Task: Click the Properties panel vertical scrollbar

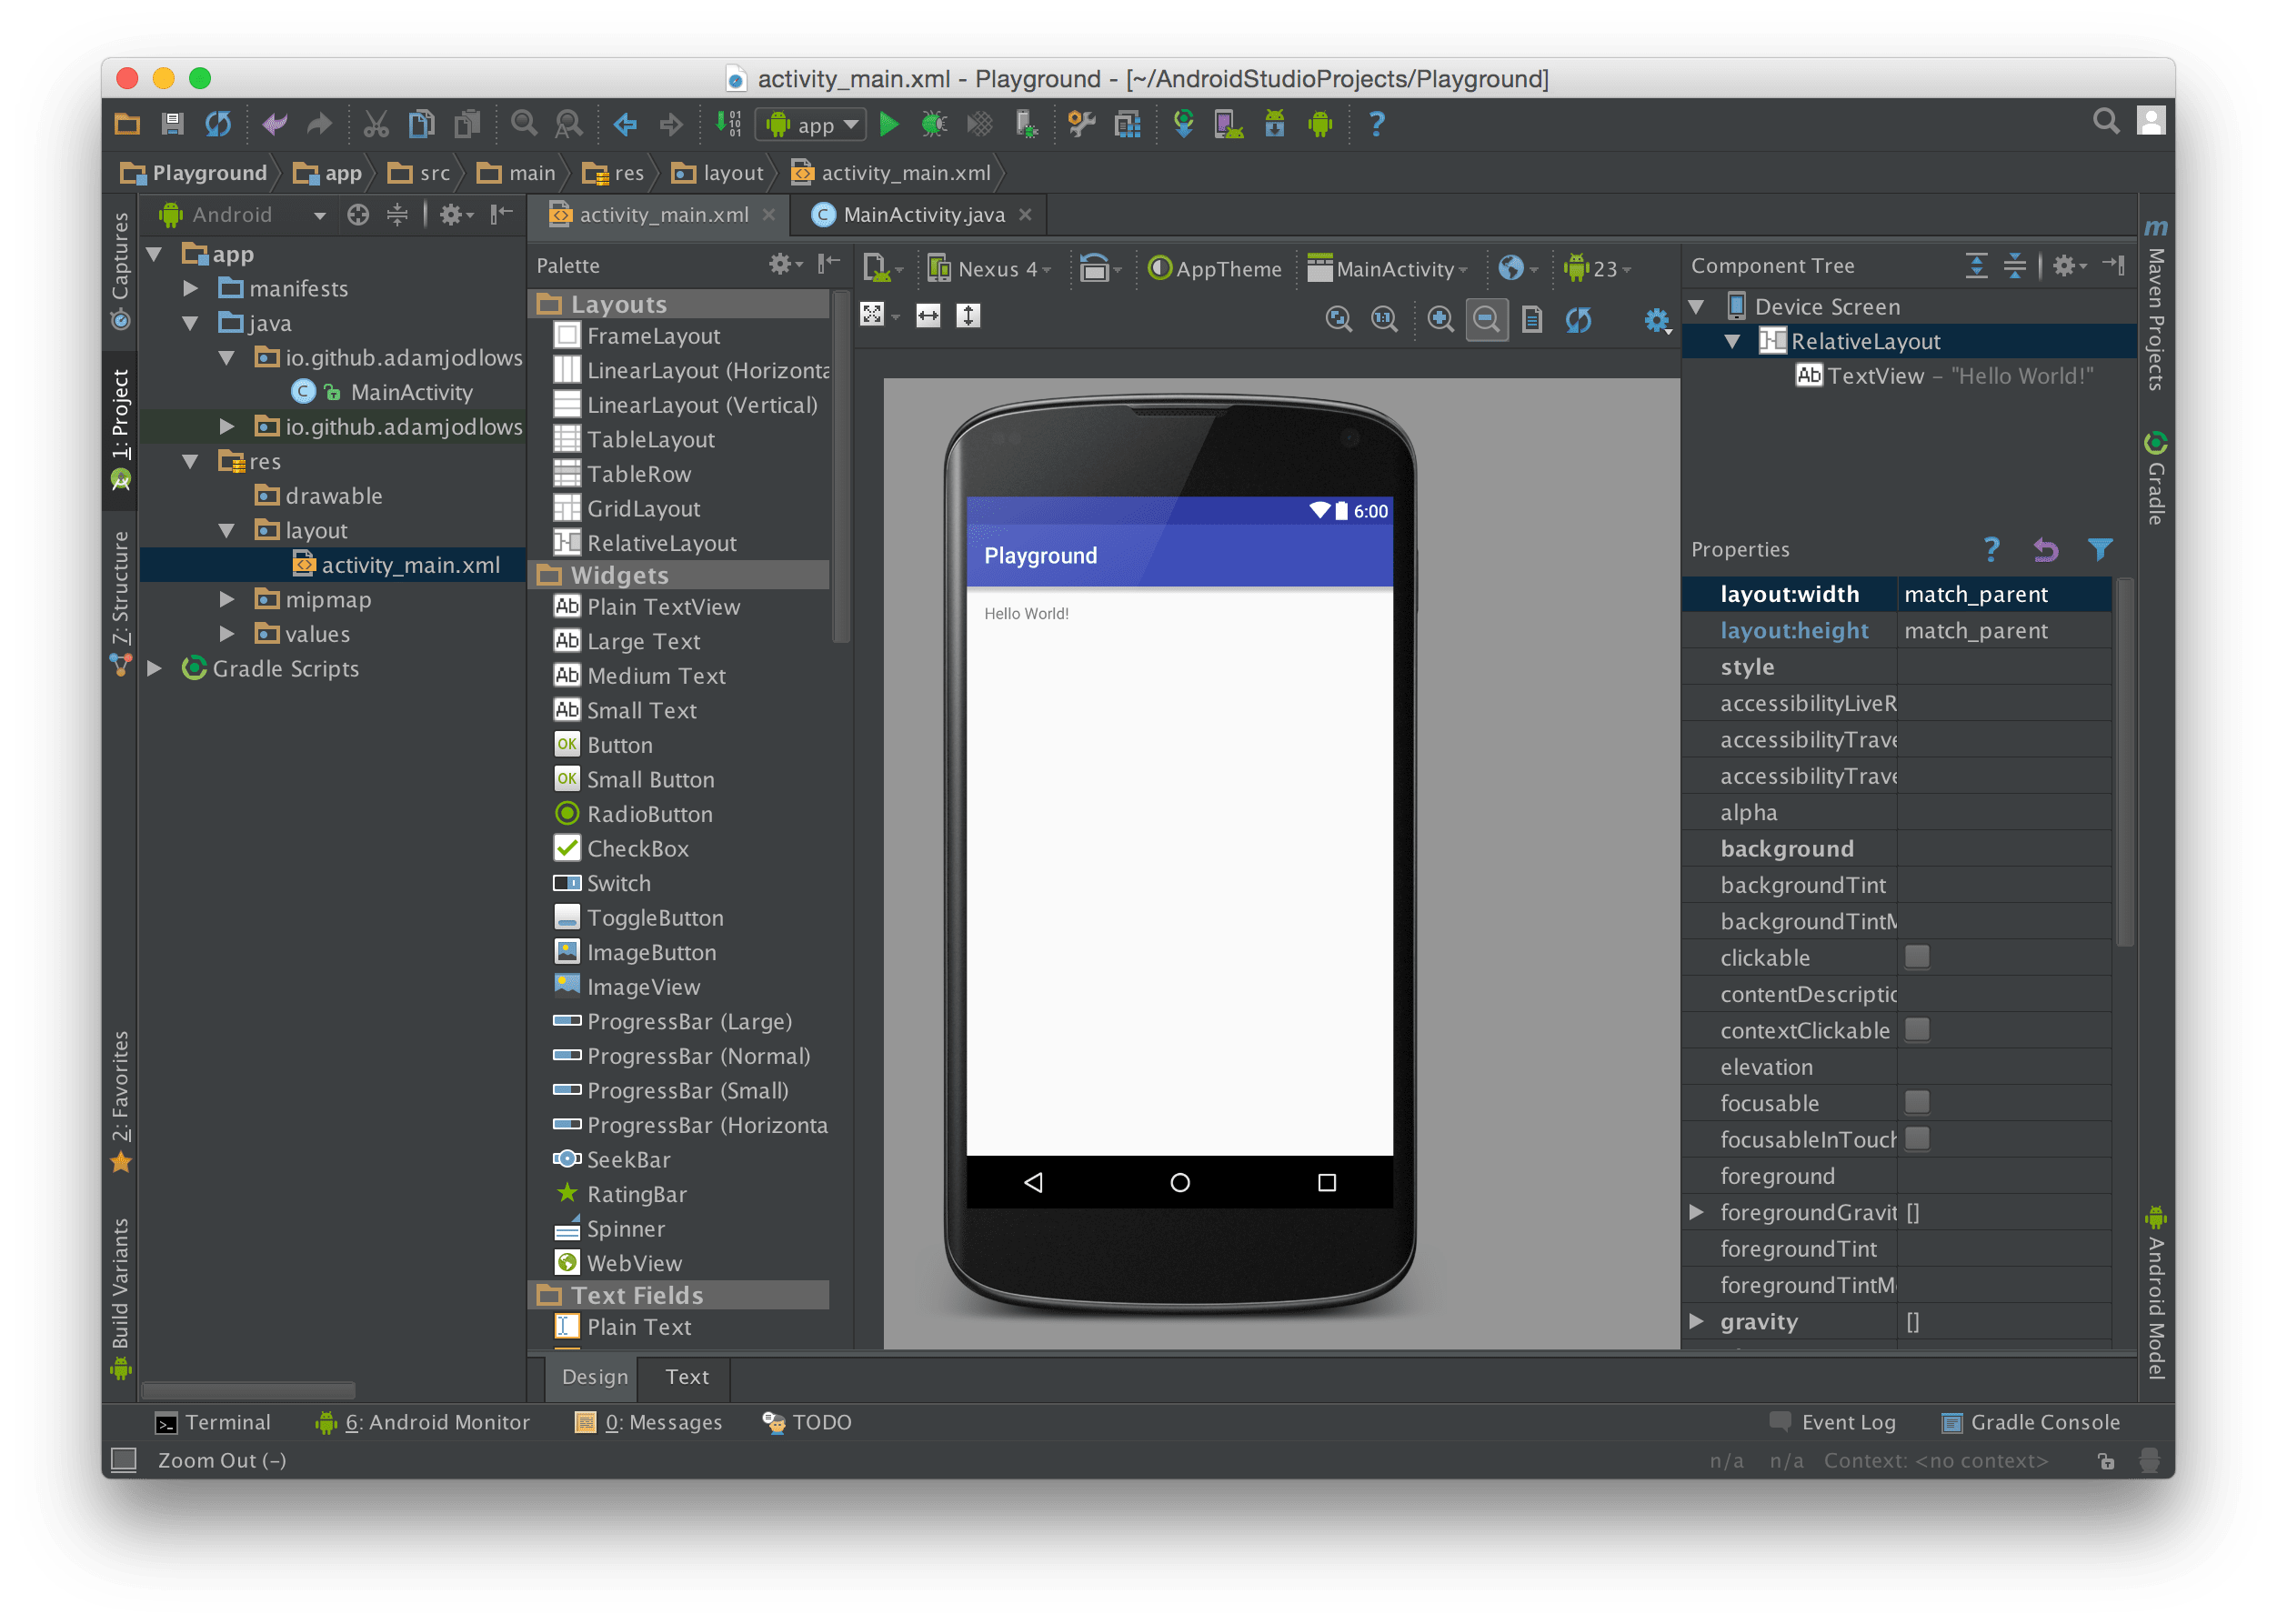Action: [x=2124, y=760]
